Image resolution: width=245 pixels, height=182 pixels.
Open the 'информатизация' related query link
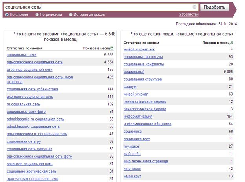[x=138, y=117]
